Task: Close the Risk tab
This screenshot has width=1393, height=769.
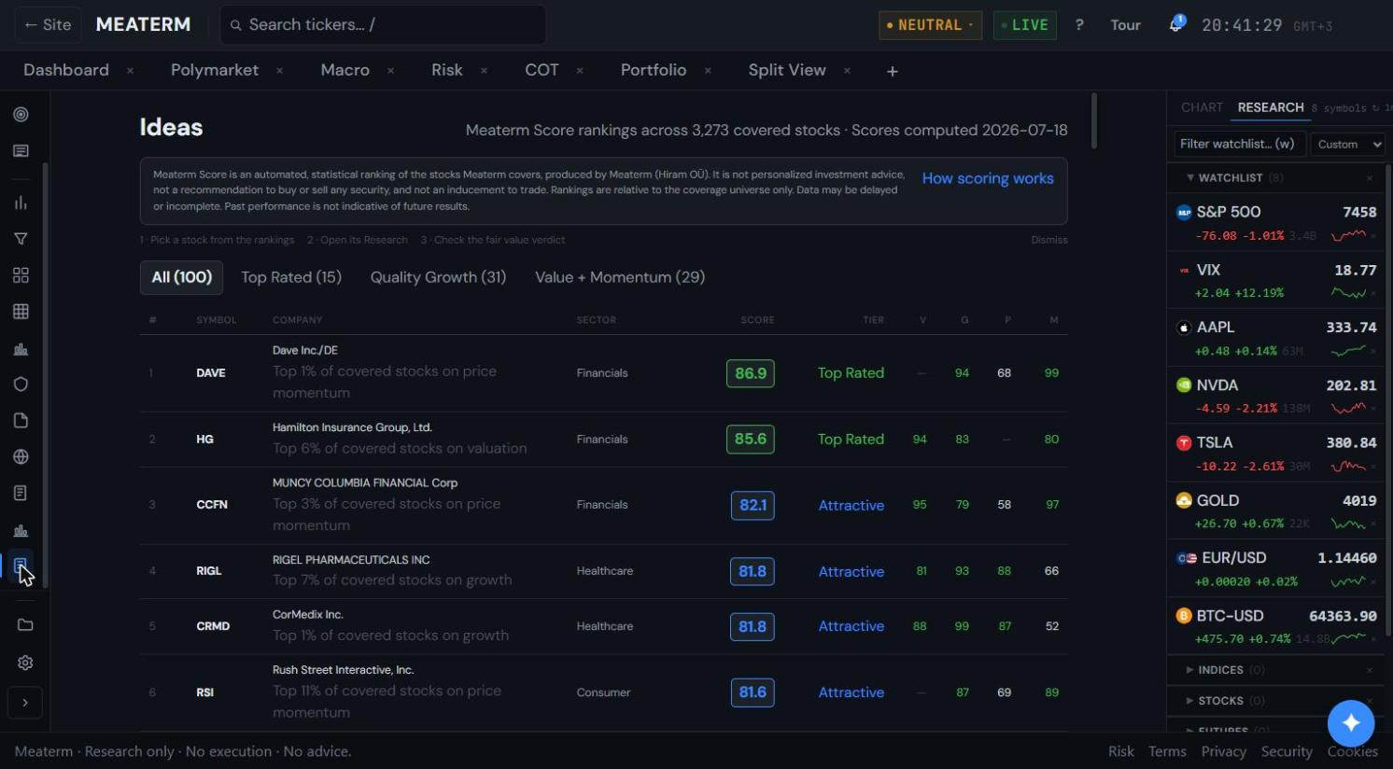Action: tap(484, 71)
